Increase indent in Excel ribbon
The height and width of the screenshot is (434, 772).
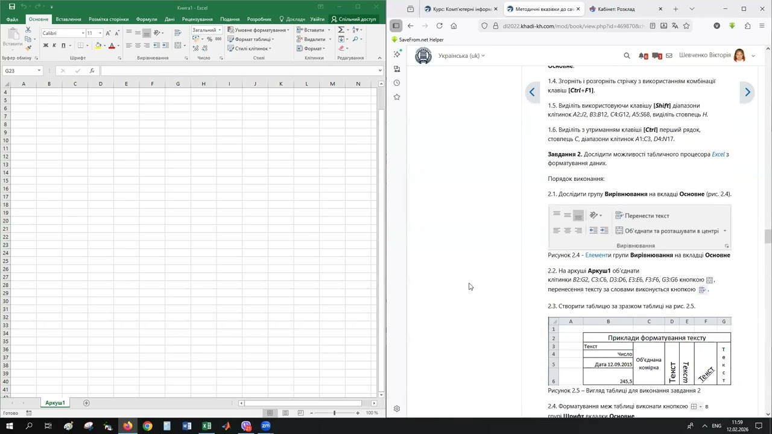(165, 46)
